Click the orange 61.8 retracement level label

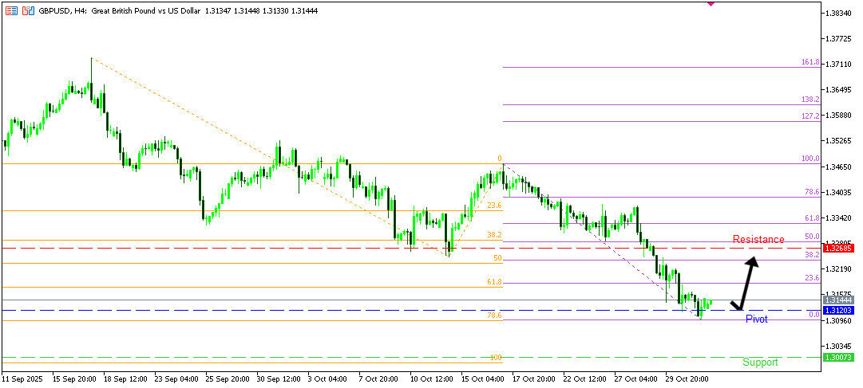point(494,282)
